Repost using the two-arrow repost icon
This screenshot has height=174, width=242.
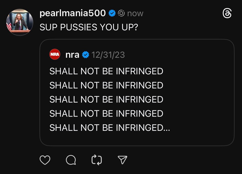point(97,160)
